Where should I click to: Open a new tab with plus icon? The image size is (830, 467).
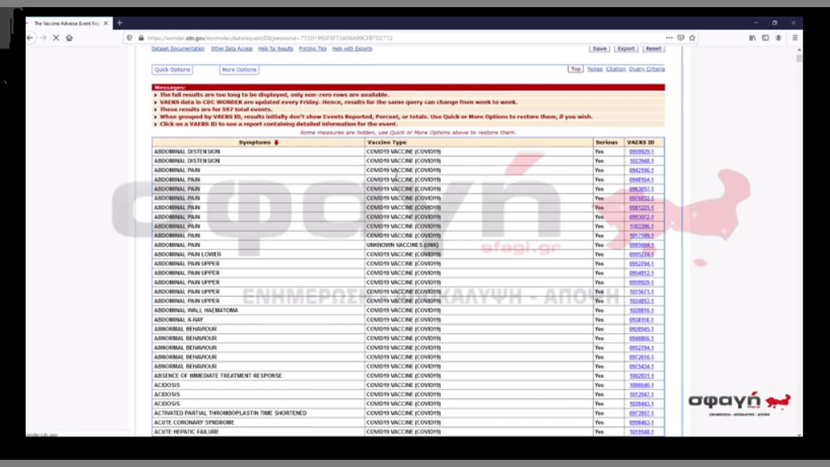119,23
